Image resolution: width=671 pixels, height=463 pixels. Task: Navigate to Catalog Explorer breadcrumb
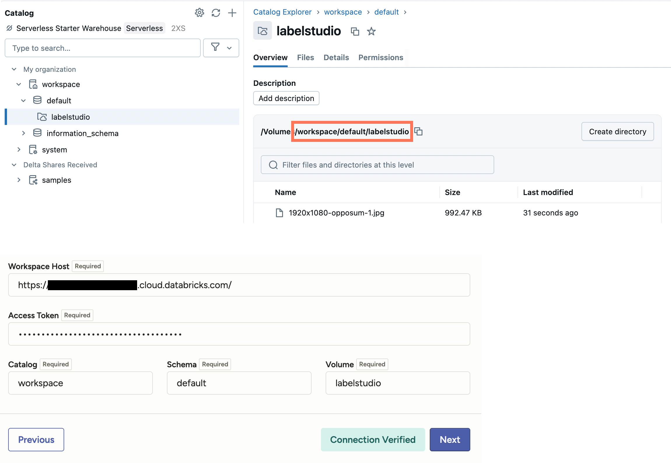point(282,12)
